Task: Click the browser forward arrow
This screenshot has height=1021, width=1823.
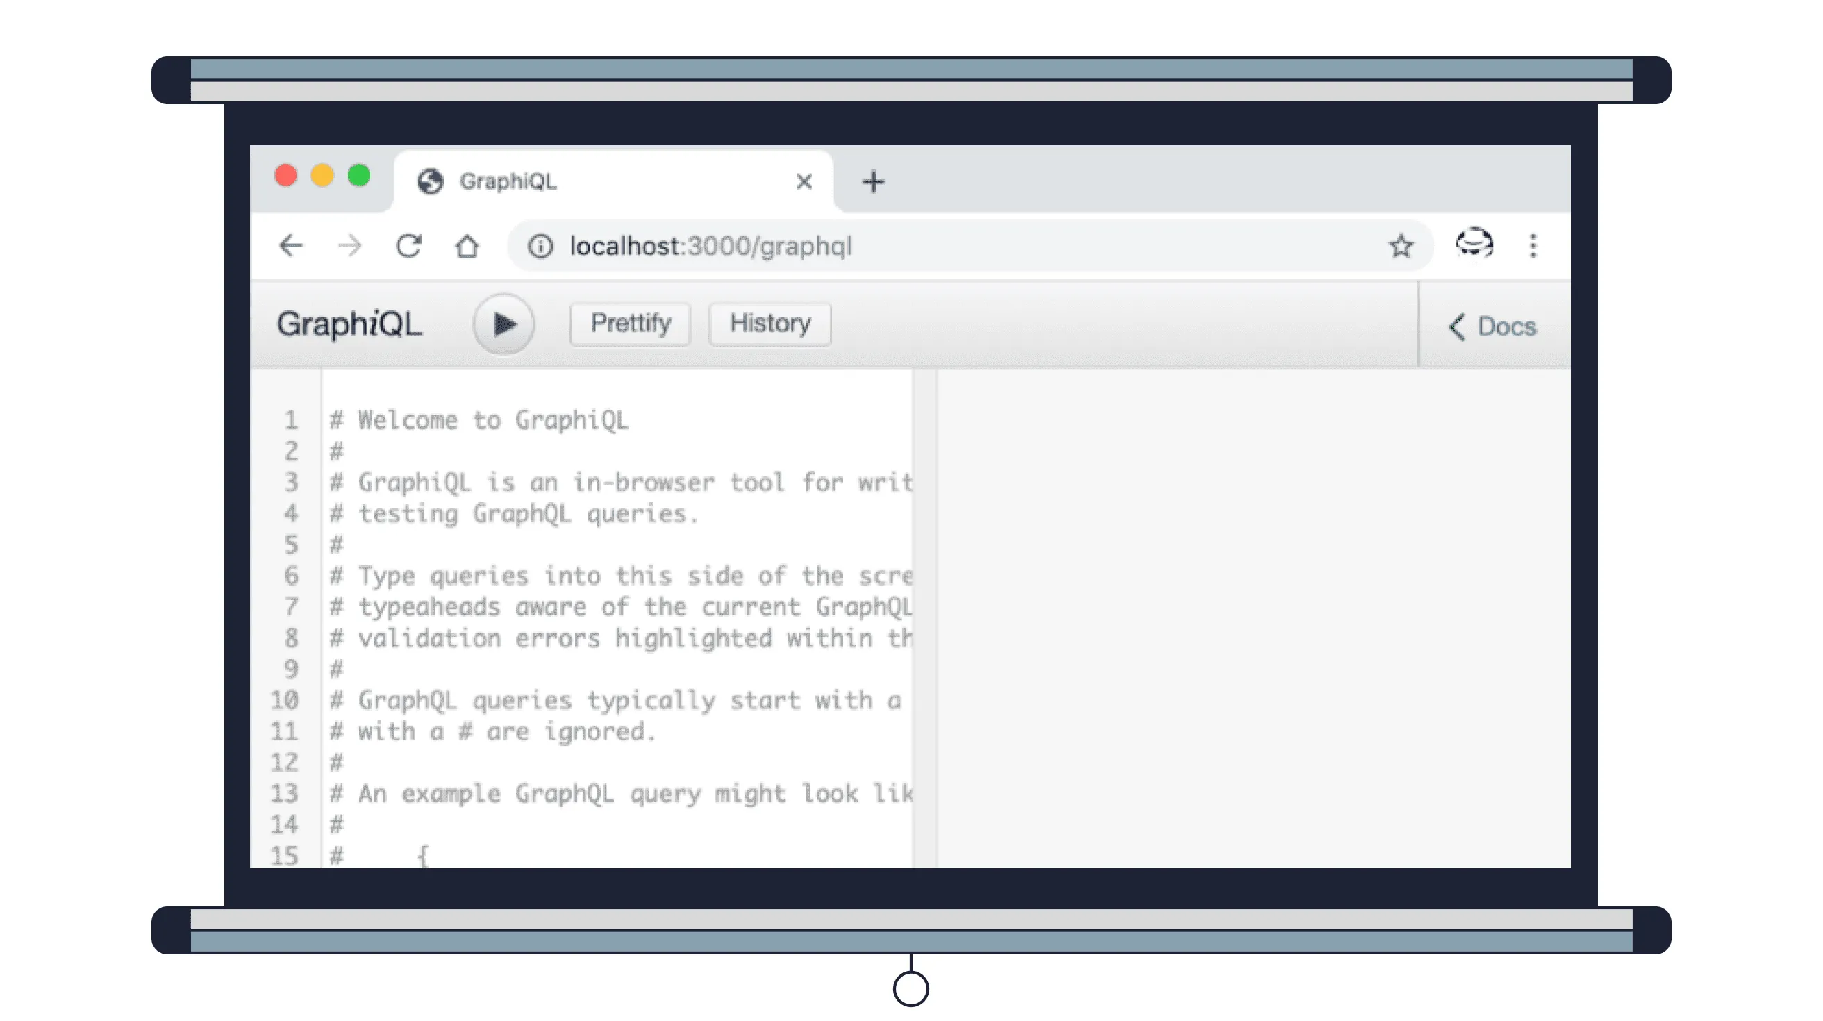Action: pos(349,247)
